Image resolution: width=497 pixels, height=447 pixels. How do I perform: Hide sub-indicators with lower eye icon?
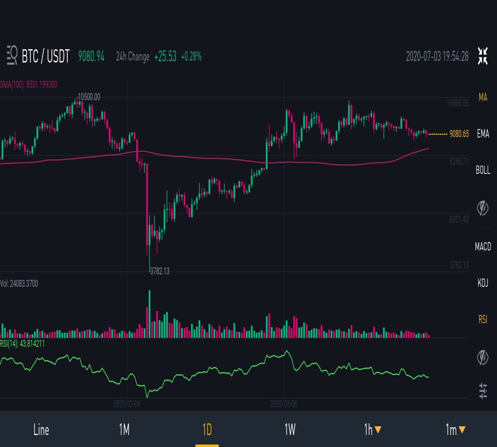(x=483, y=358)
